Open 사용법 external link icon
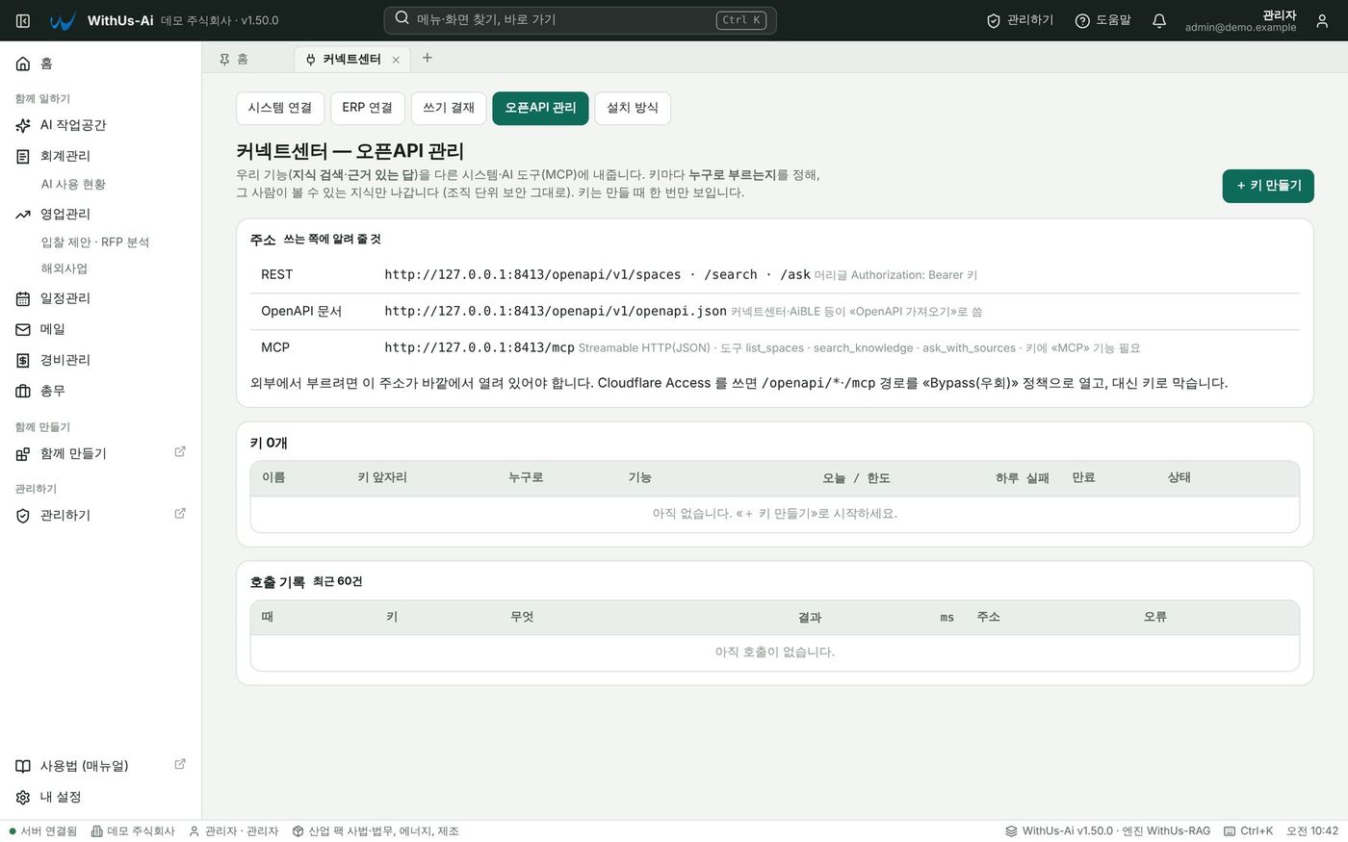Viewport: 1348px width, 842px height. coord(180,764)
